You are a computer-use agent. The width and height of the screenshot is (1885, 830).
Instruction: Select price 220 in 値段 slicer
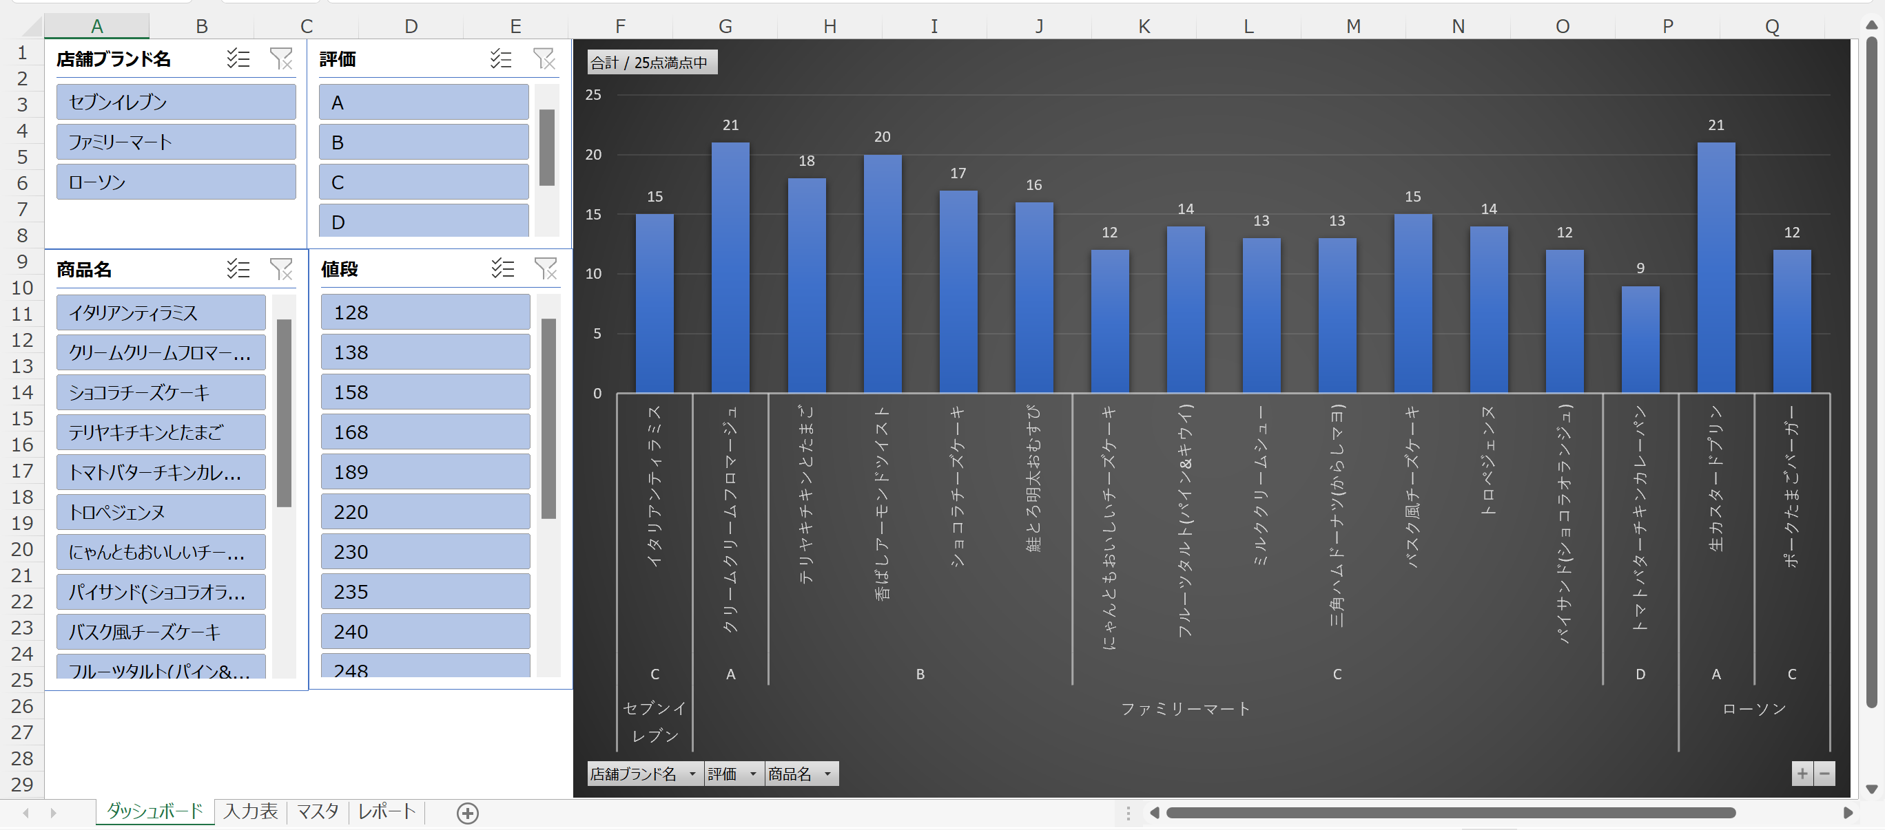[x=425, y=511]
